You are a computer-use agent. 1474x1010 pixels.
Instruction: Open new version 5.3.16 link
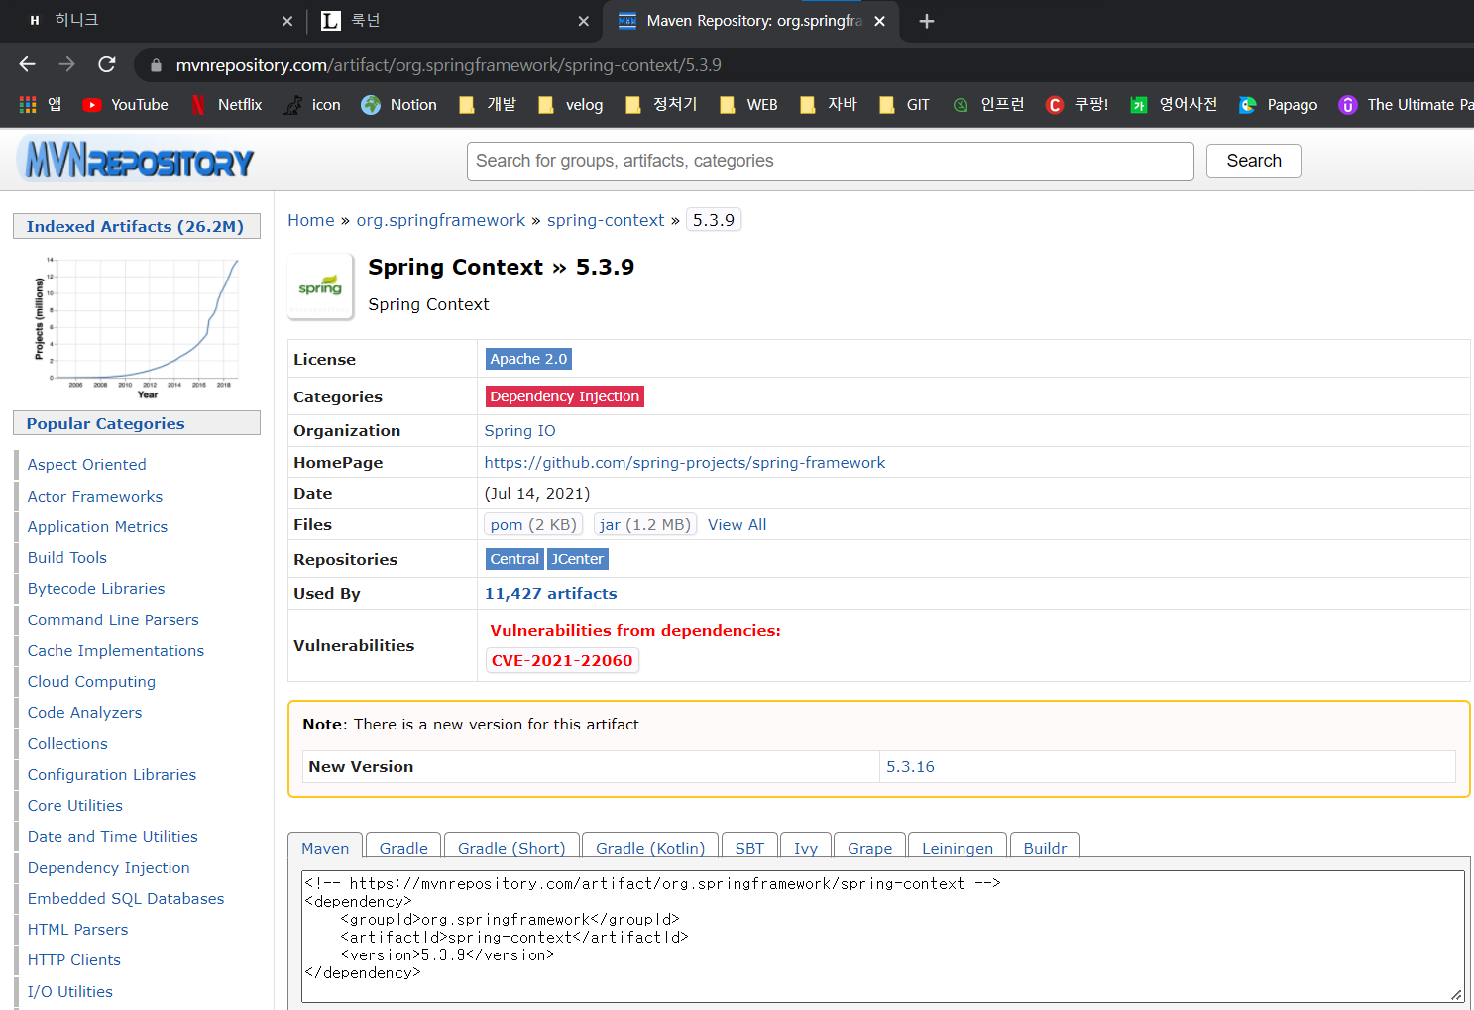[x=910, y=766]
